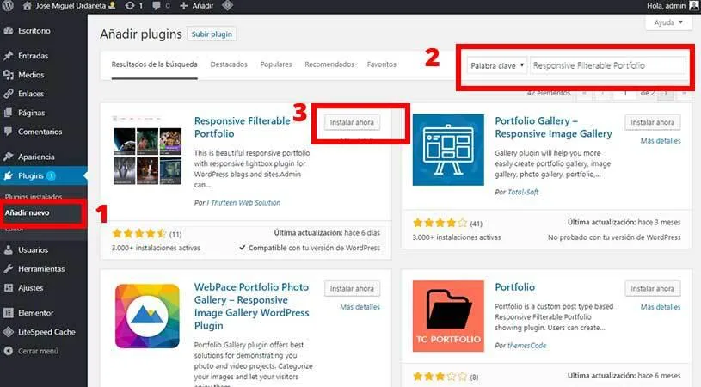Open Portfolio Gallery – Responsive Image Gallery title
The width and height of the screenshot is (701, 387).
pos(553,127)
